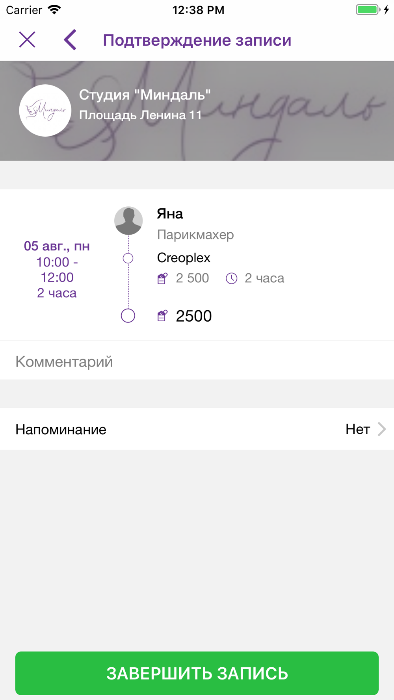Open the Напоминание reminder row
This screenshot has height=700, width=394.
(158, 429)
